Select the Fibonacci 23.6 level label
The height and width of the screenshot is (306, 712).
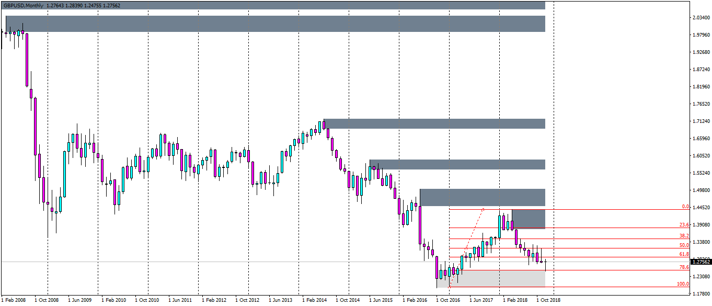684,225
